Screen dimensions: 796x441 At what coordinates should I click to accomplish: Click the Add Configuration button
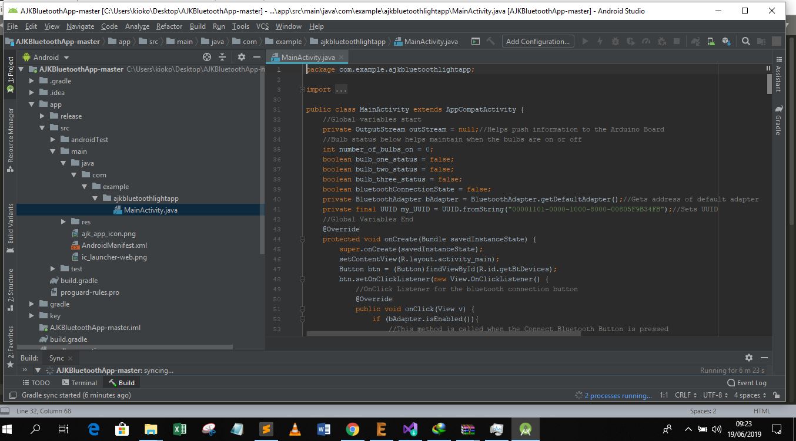point(537,42)
